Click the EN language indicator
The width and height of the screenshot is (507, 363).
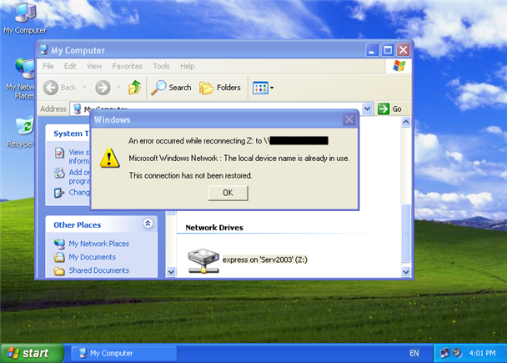point(414,353)
